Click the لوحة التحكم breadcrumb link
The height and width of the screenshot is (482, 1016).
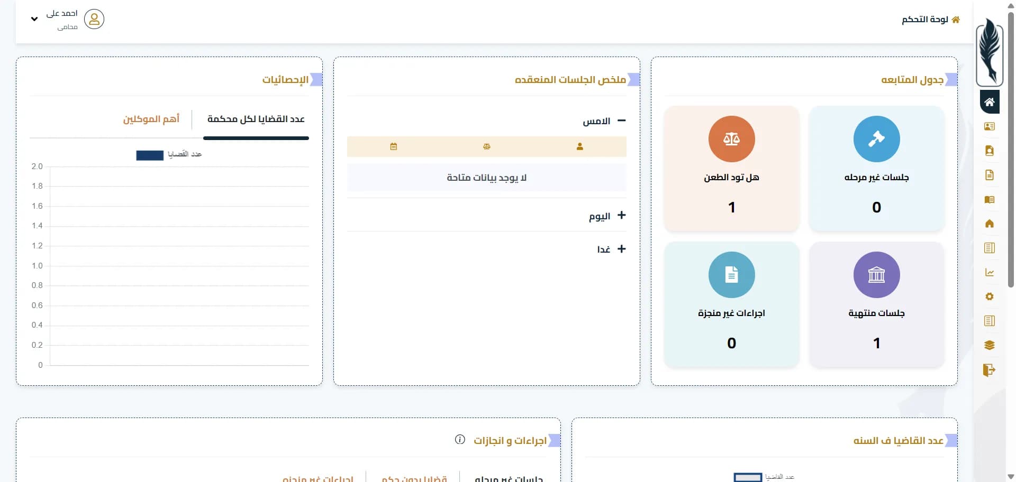tap(925, 20)
